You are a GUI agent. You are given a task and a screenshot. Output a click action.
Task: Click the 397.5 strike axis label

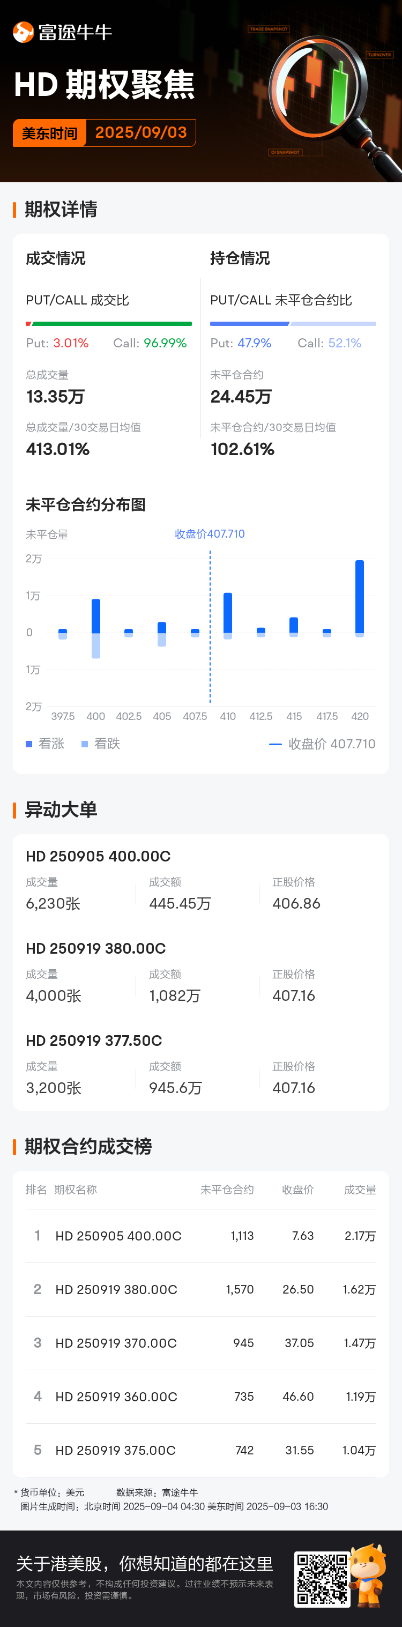[63, 716]
